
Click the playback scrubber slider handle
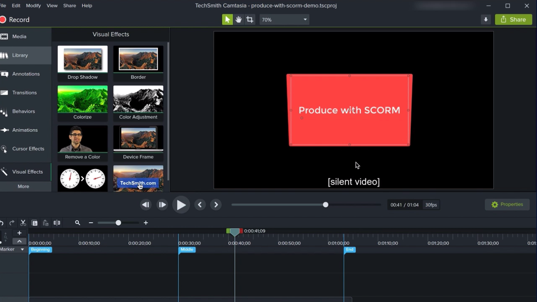tap(326, 205)
